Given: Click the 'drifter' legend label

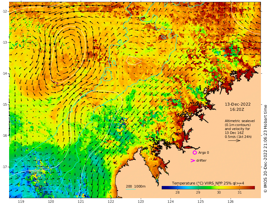Looking at the screenshot, I should (201, 160).
